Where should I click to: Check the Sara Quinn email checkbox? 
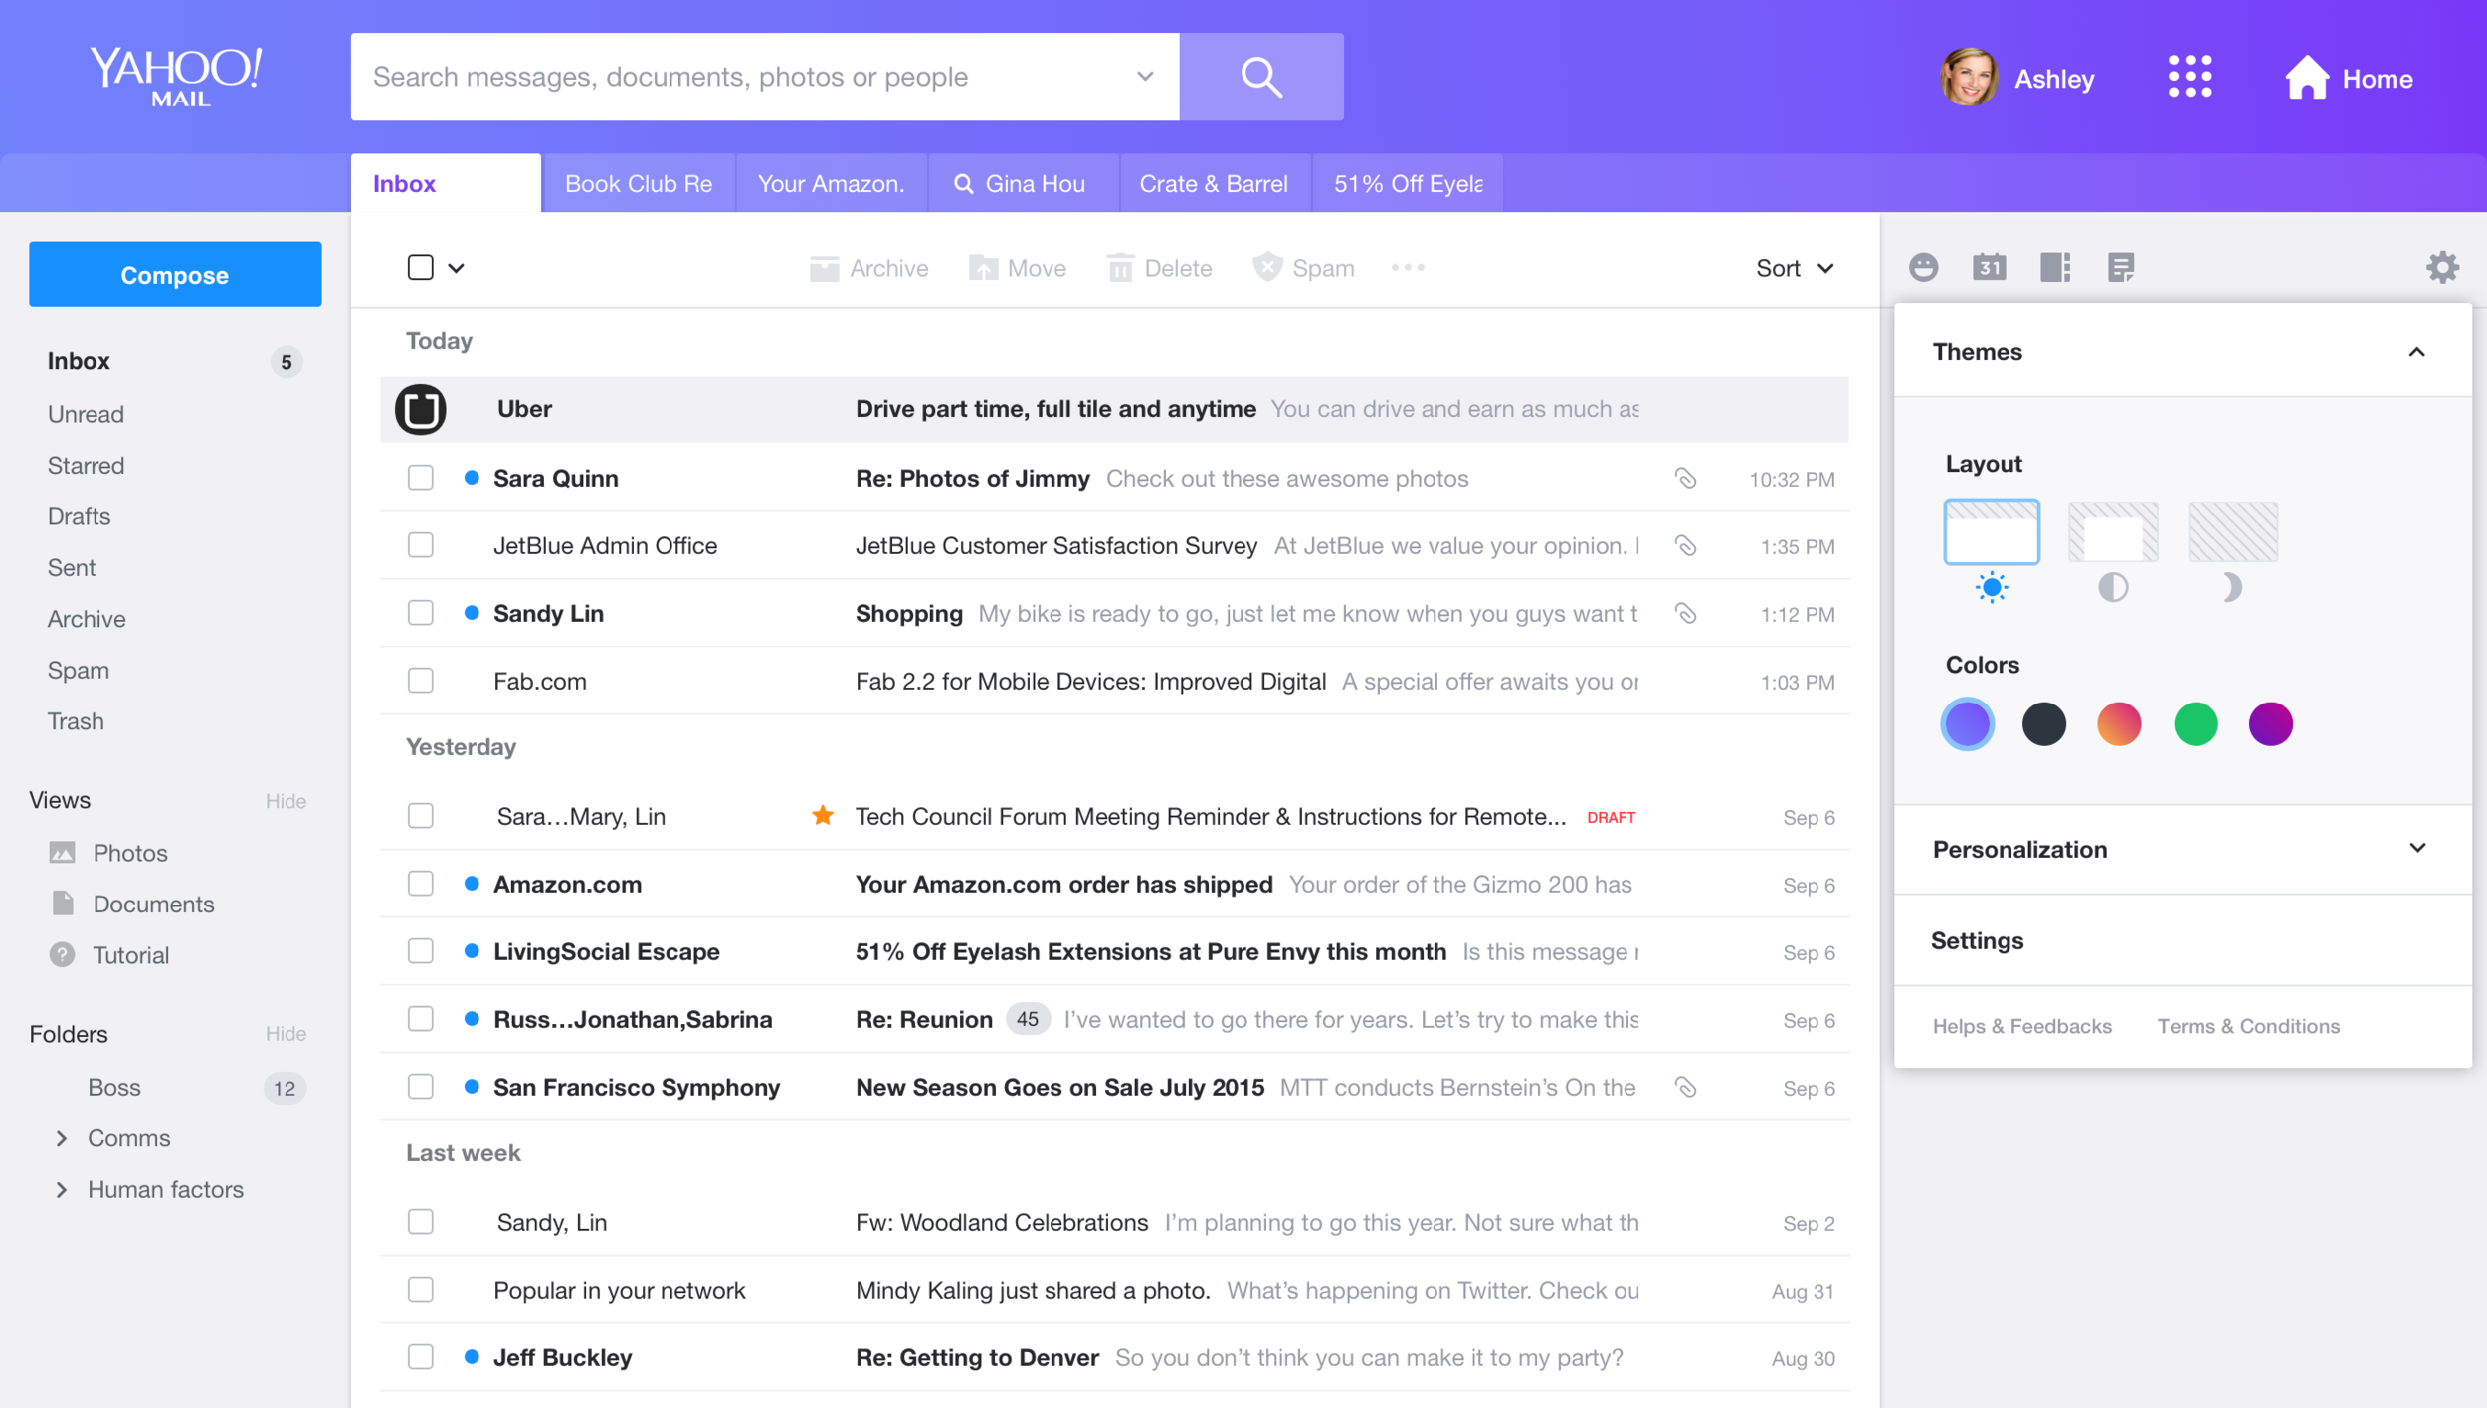click(421, 478)
